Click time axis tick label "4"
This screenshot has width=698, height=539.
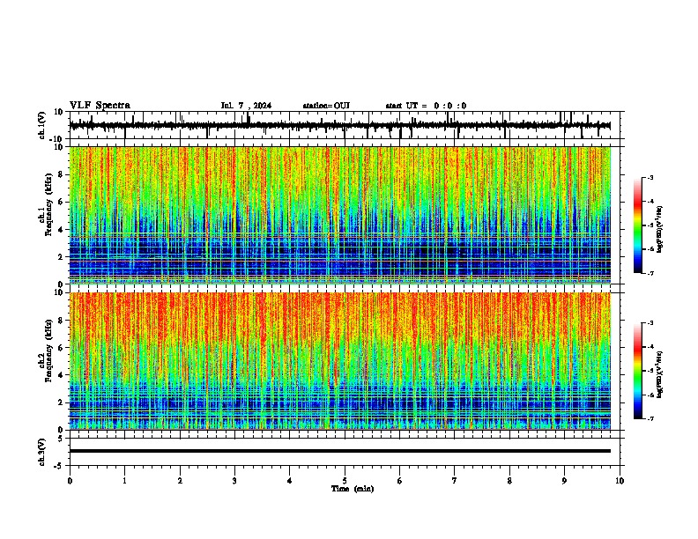click(290, 481)
